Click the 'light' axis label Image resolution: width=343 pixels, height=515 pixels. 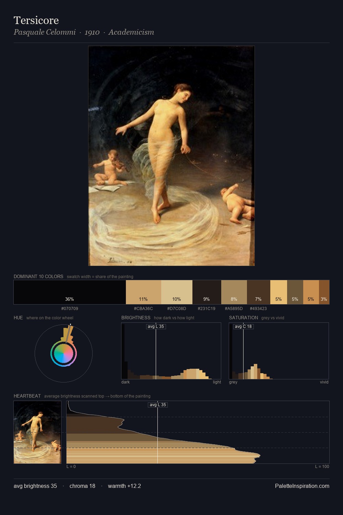point(217,382)
